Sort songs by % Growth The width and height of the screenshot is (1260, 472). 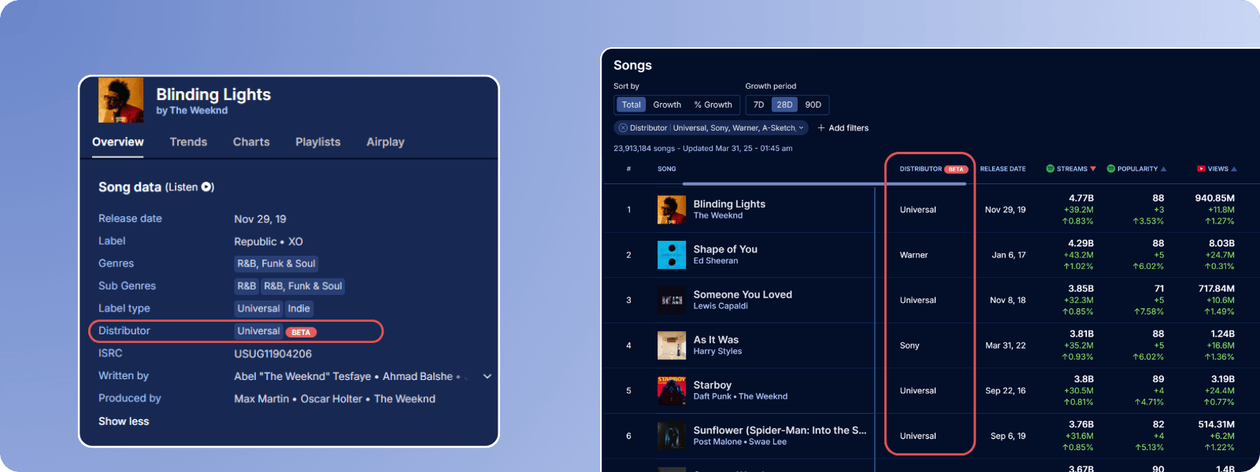[x=713, y=105]
